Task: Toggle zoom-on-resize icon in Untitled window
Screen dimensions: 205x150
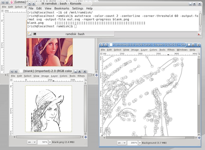Action: (199, 54)
